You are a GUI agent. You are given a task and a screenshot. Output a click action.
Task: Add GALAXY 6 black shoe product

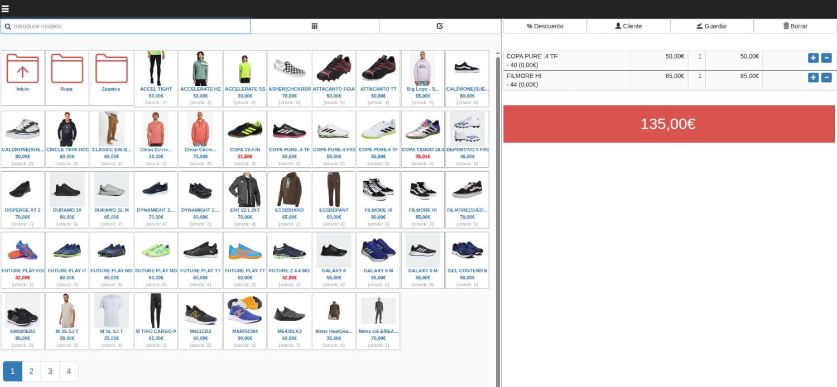(334, 259)
